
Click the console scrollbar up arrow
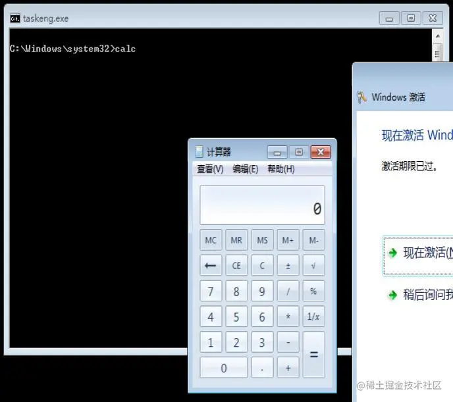438,36
